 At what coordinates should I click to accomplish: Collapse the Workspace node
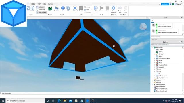click(x=152, y=47)
